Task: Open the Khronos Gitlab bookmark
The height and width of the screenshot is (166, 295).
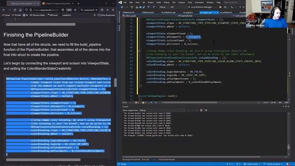Action: [37, 15]
